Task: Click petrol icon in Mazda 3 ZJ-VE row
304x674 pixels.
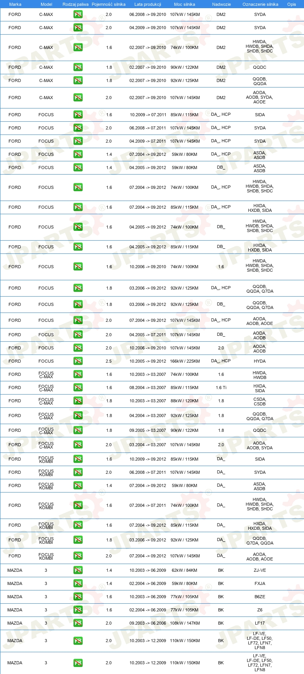Action: click(x=78, y=570)
